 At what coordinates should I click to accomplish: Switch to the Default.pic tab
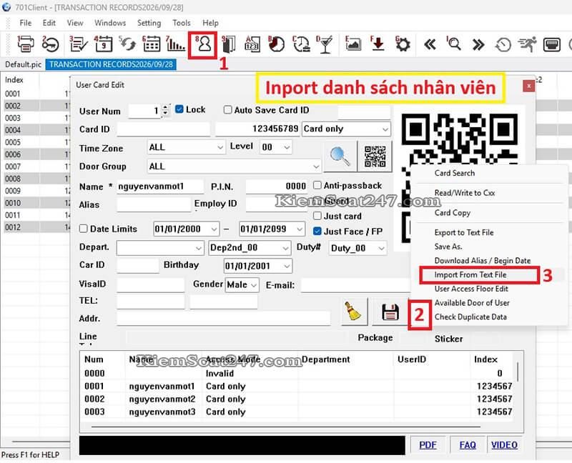[23, 64]
